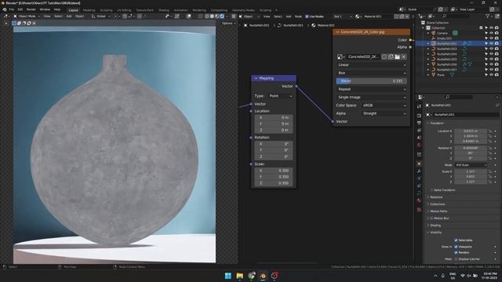The width and height of the screenshot is (502, 282).
Task: Adjust the Blend slider in the image node
Action: click(371, 81)
